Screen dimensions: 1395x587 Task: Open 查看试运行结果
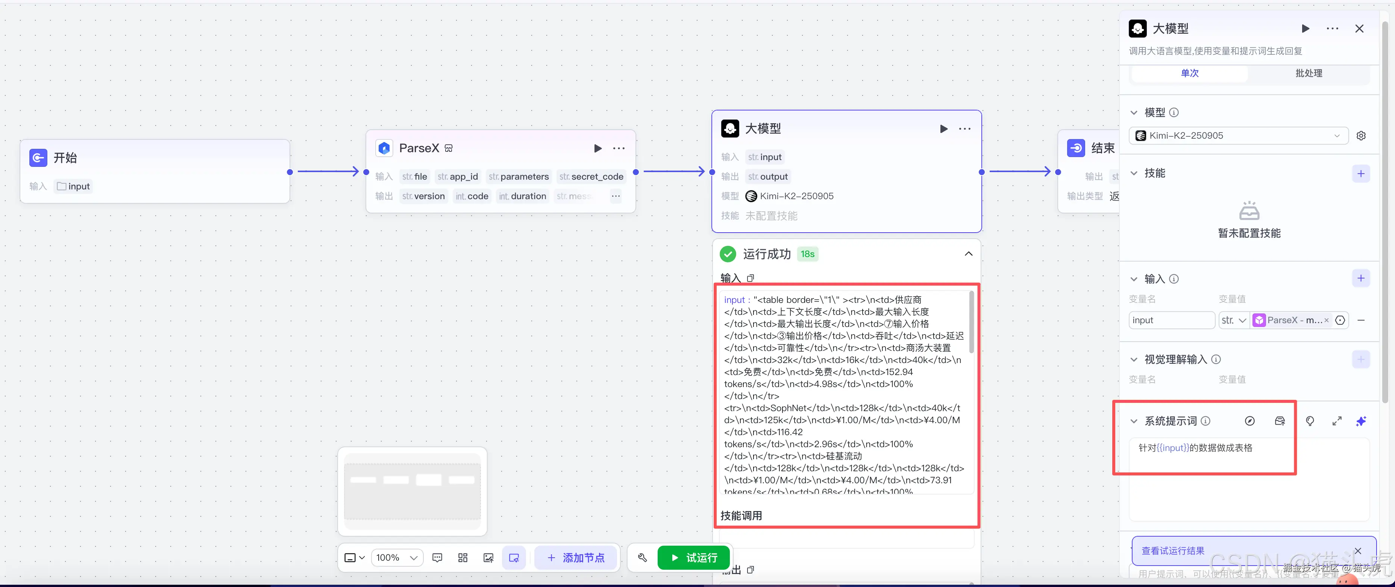coord(1173,550)
